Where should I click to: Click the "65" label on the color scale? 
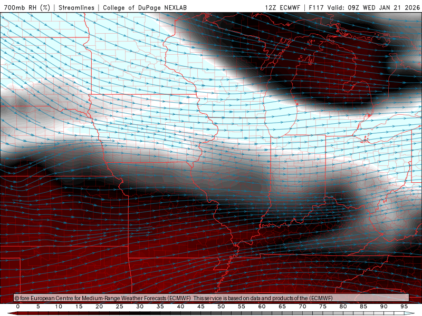[x=282, y=307]
